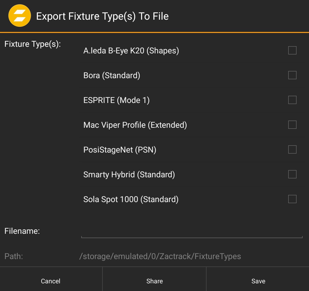This screenshot has height=291, width=309.
Task: Select the PosiStageNet (PSN) entry
Action: pyautogui.click(x=120, y=150)
